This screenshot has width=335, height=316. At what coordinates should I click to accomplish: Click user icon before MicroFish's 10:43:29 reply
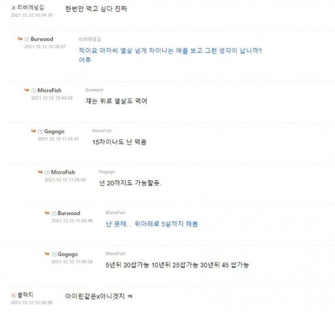pyautogui.click(x=34, y=90)
